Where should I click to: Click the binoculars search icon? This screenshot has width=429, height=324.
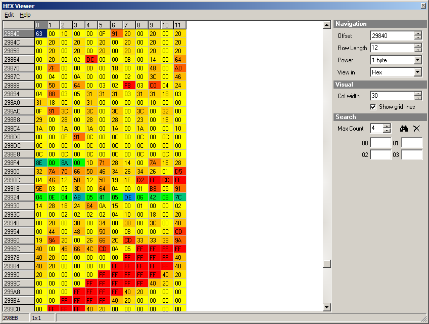tap(404, 129)
